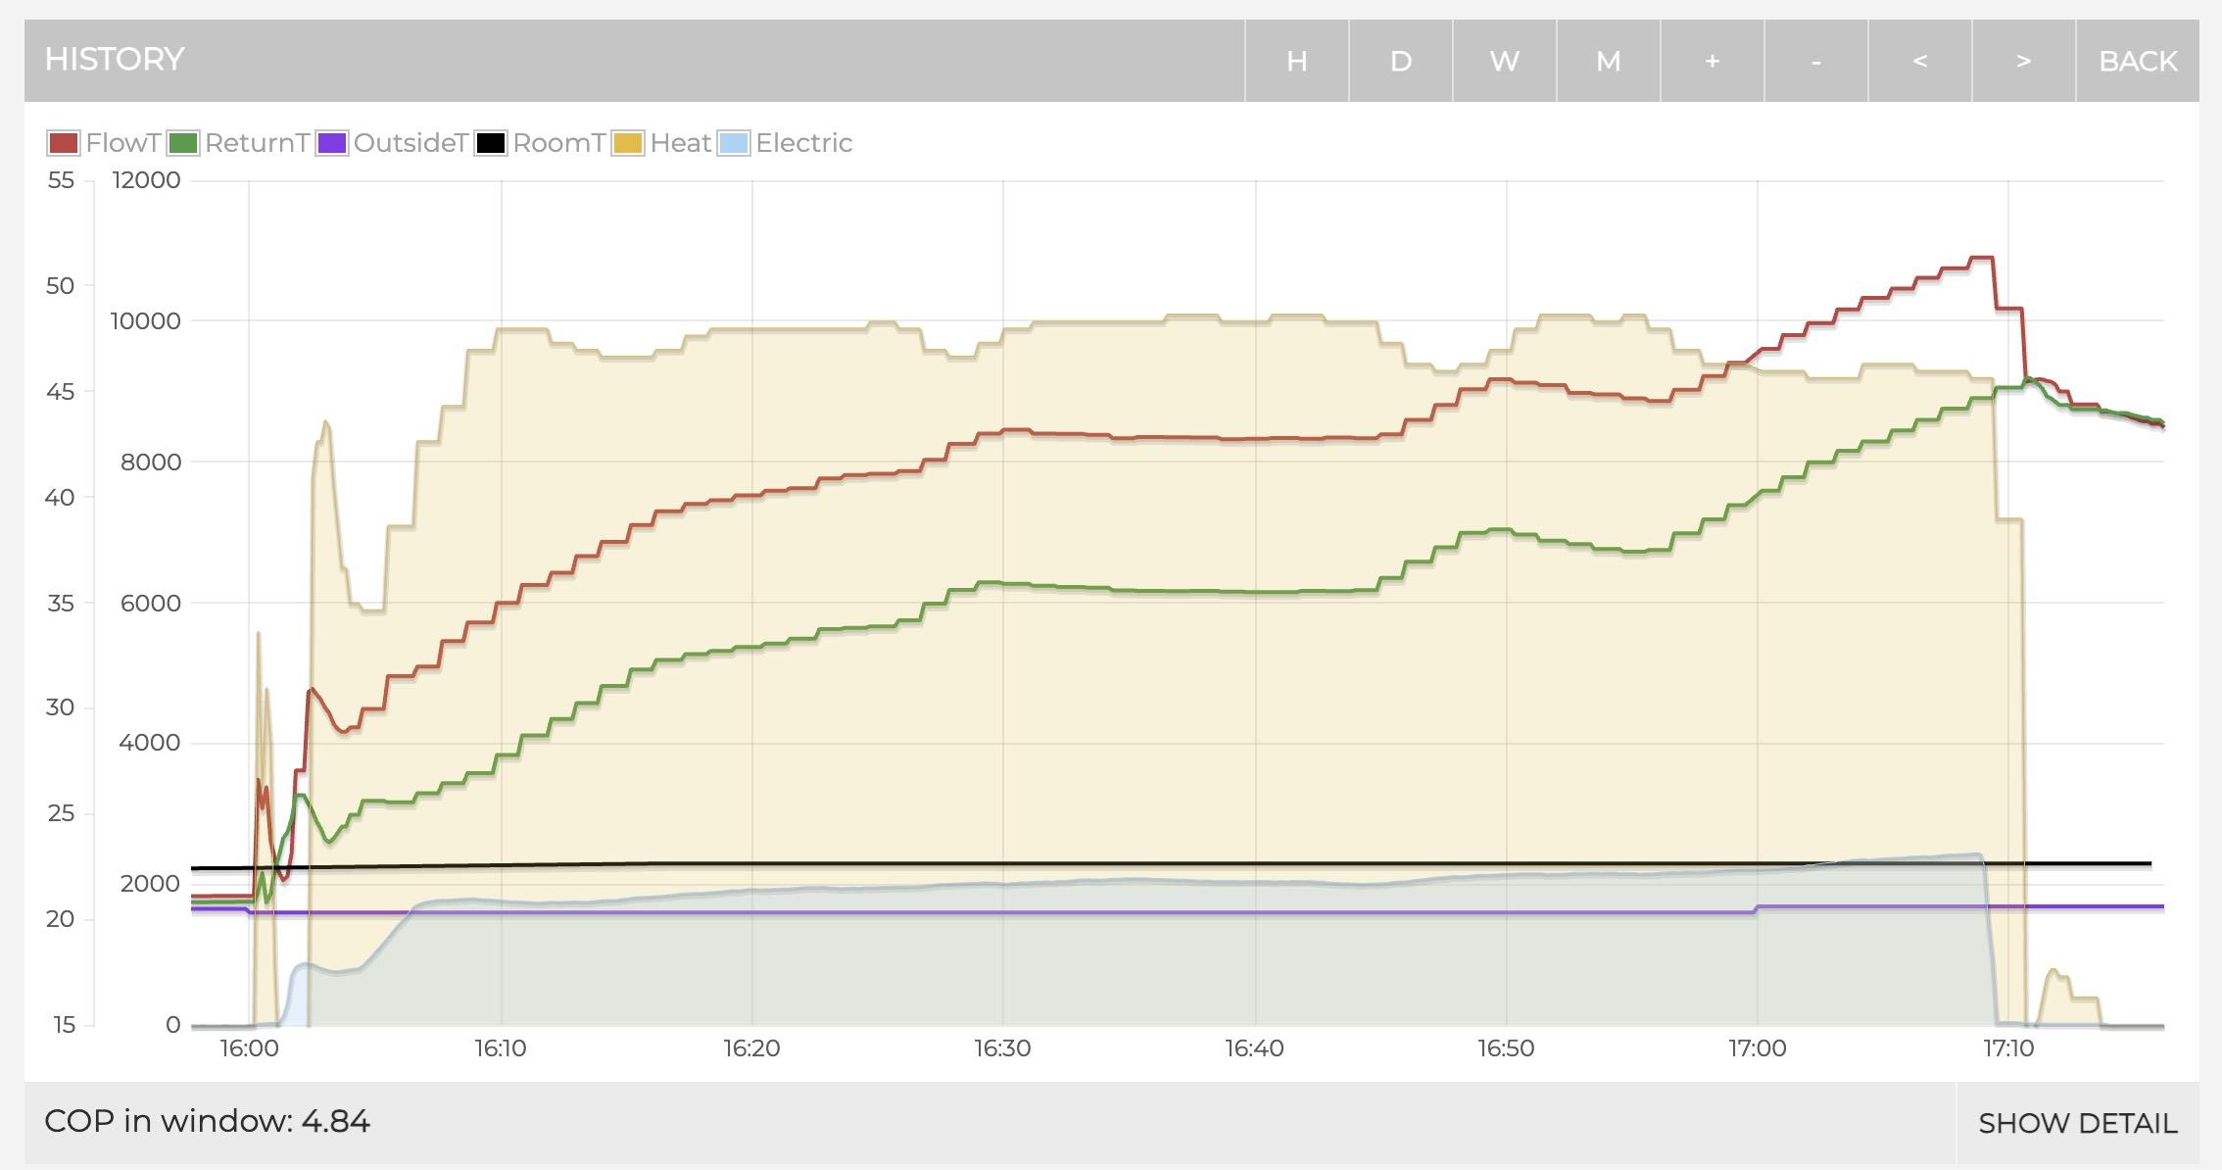The image size is (2222, 1170).
Task: Click the 16:30 time axis label
Action: click(1002, 1048)
